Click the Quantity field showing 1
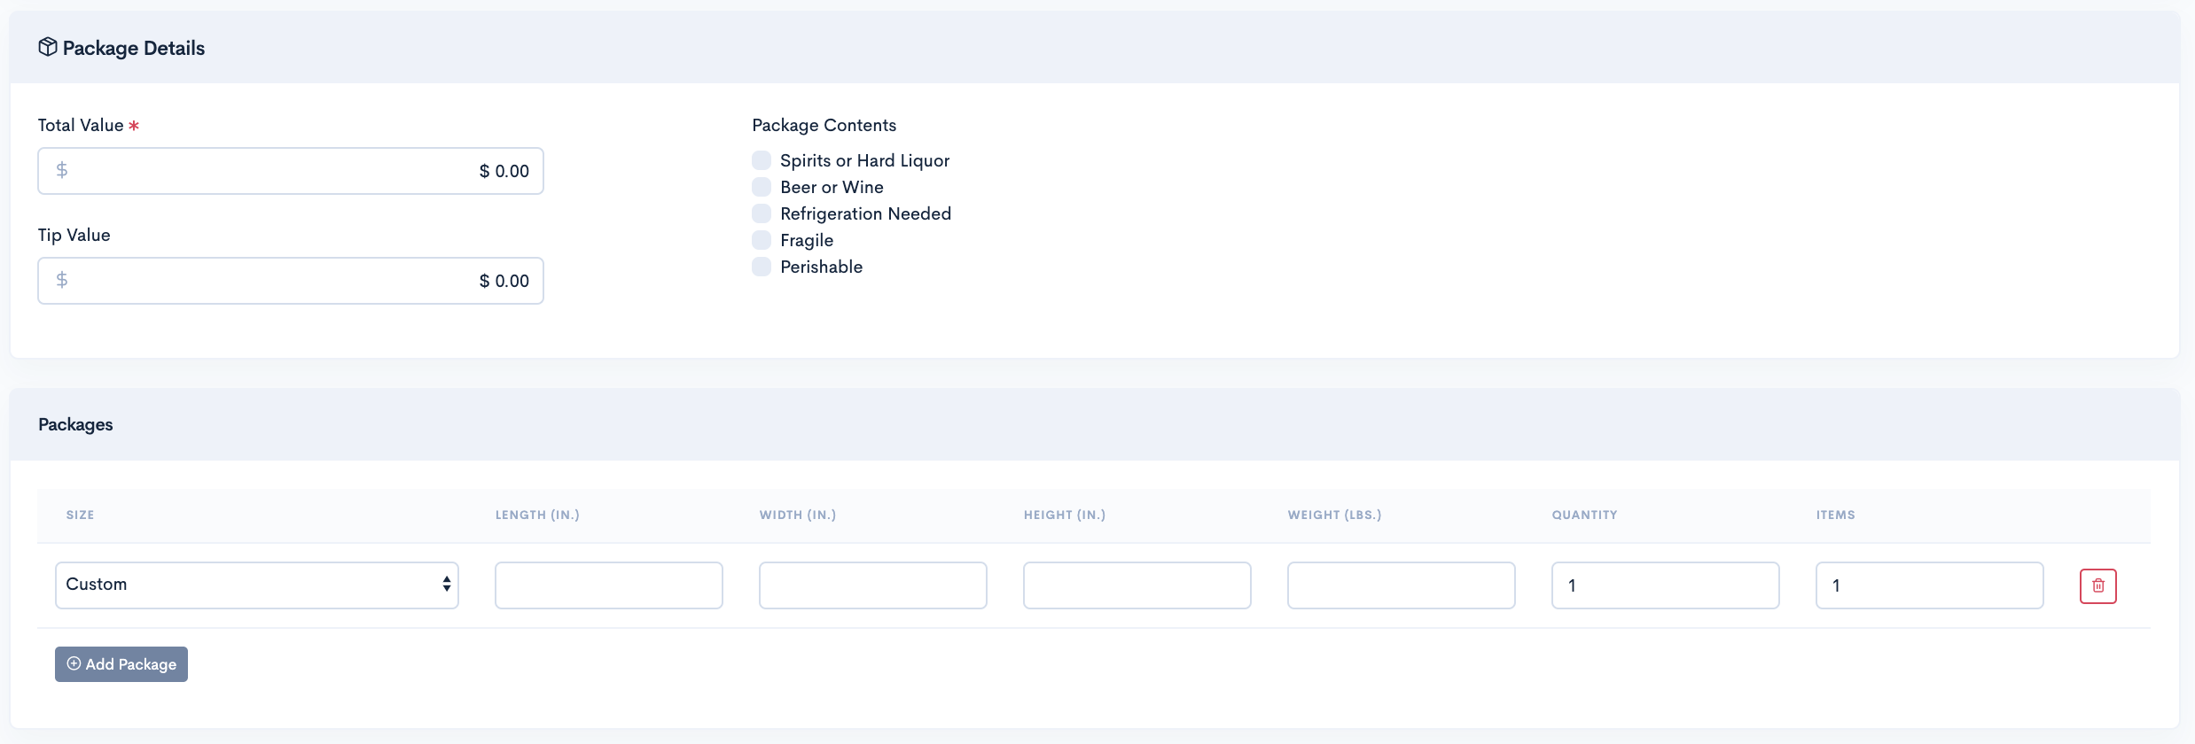 [x=1666, y=585]
